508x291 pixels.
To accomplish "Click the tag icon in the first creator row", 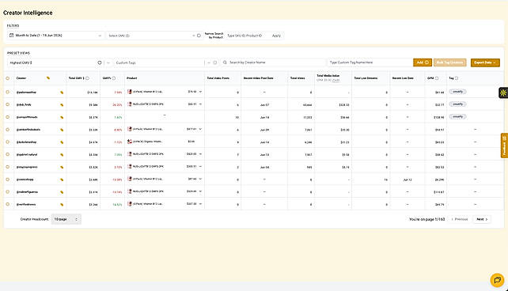I will [x=62, y=93].
